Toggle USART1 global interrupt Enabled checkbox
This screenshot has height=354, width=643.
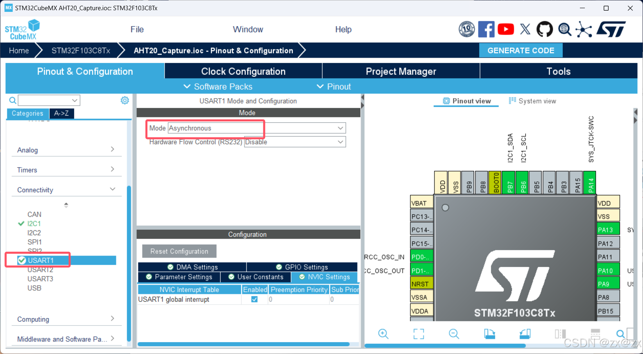point(254,299)
